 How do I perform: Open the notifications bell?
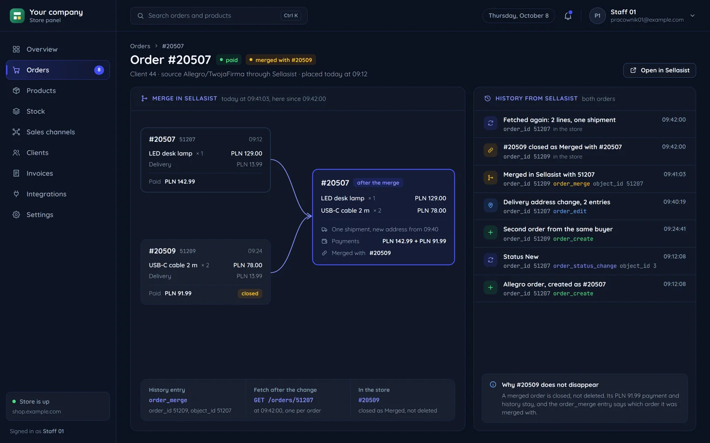click(x=568, y=16)
